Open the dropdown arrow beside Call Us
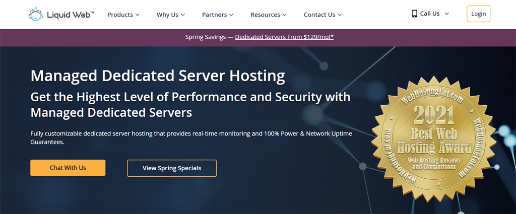 coord(446,14)
